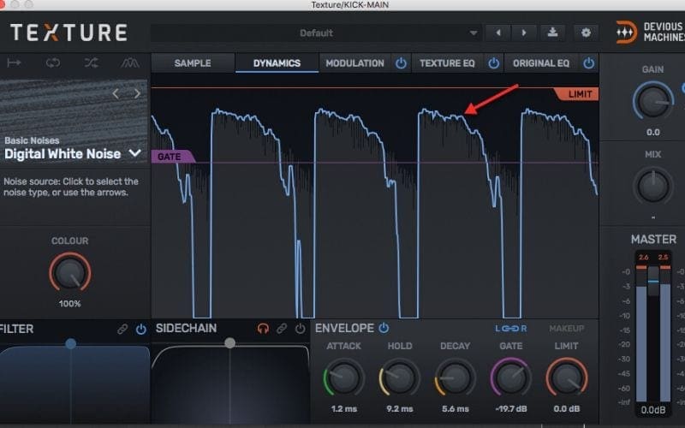Image resolution: width=685 pixels, height=428 pixels.
Task: Click the Devious Machines logo
Action: coord(650,33)
